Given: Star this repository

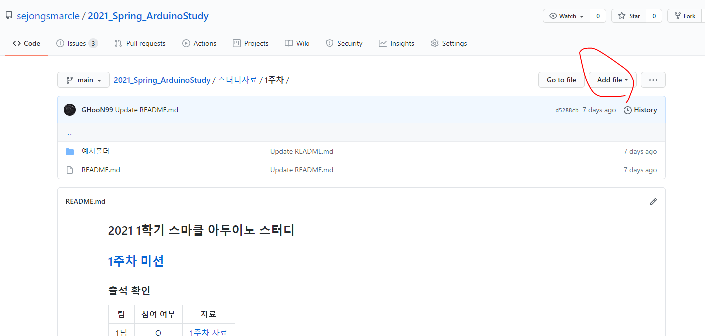Looking at the screenshot, I should click(629, 16).
